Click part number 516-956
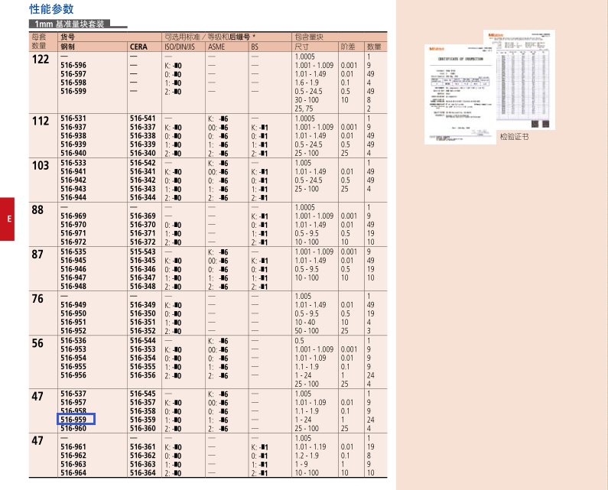This screenshot has height=490, width=608. 73,375
